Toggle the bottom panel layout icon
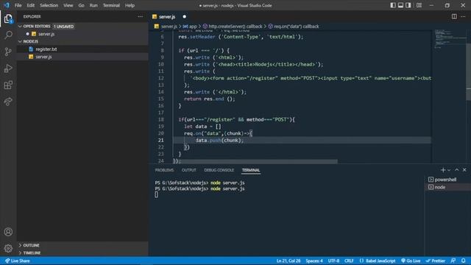 400,5
